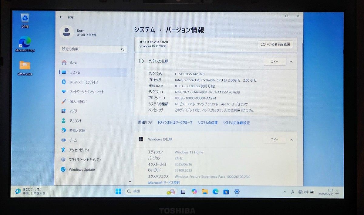Select Windows Update in the sidebar
Image resolution: width=364 pixels, height=215 pixels.
81,170
